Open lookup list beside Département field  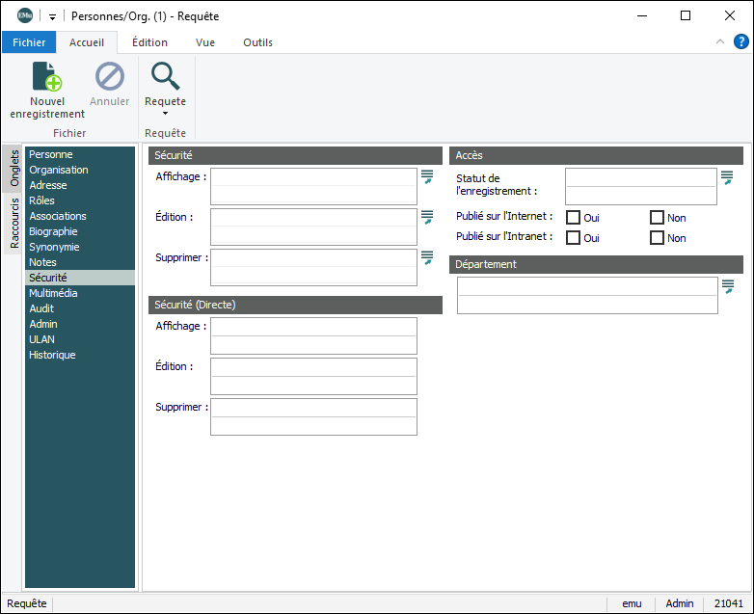pos(728,286)
